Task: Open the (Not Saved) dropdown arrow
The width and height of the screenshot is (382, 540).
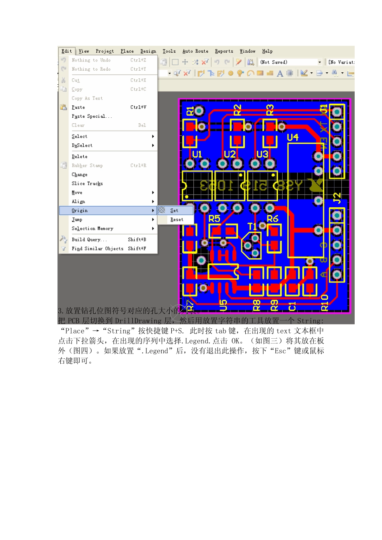Action: pos(320,62)
